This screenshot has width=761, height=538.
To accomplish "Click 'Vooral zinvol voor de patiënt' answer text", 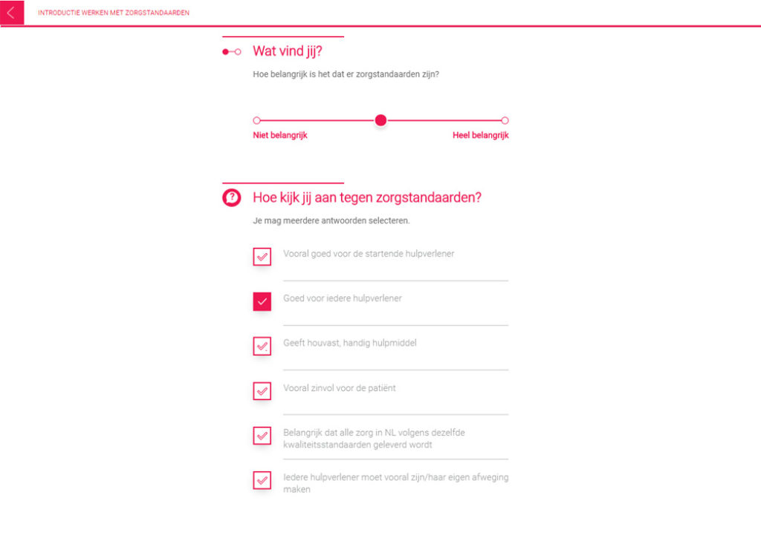I will point(339,388).
